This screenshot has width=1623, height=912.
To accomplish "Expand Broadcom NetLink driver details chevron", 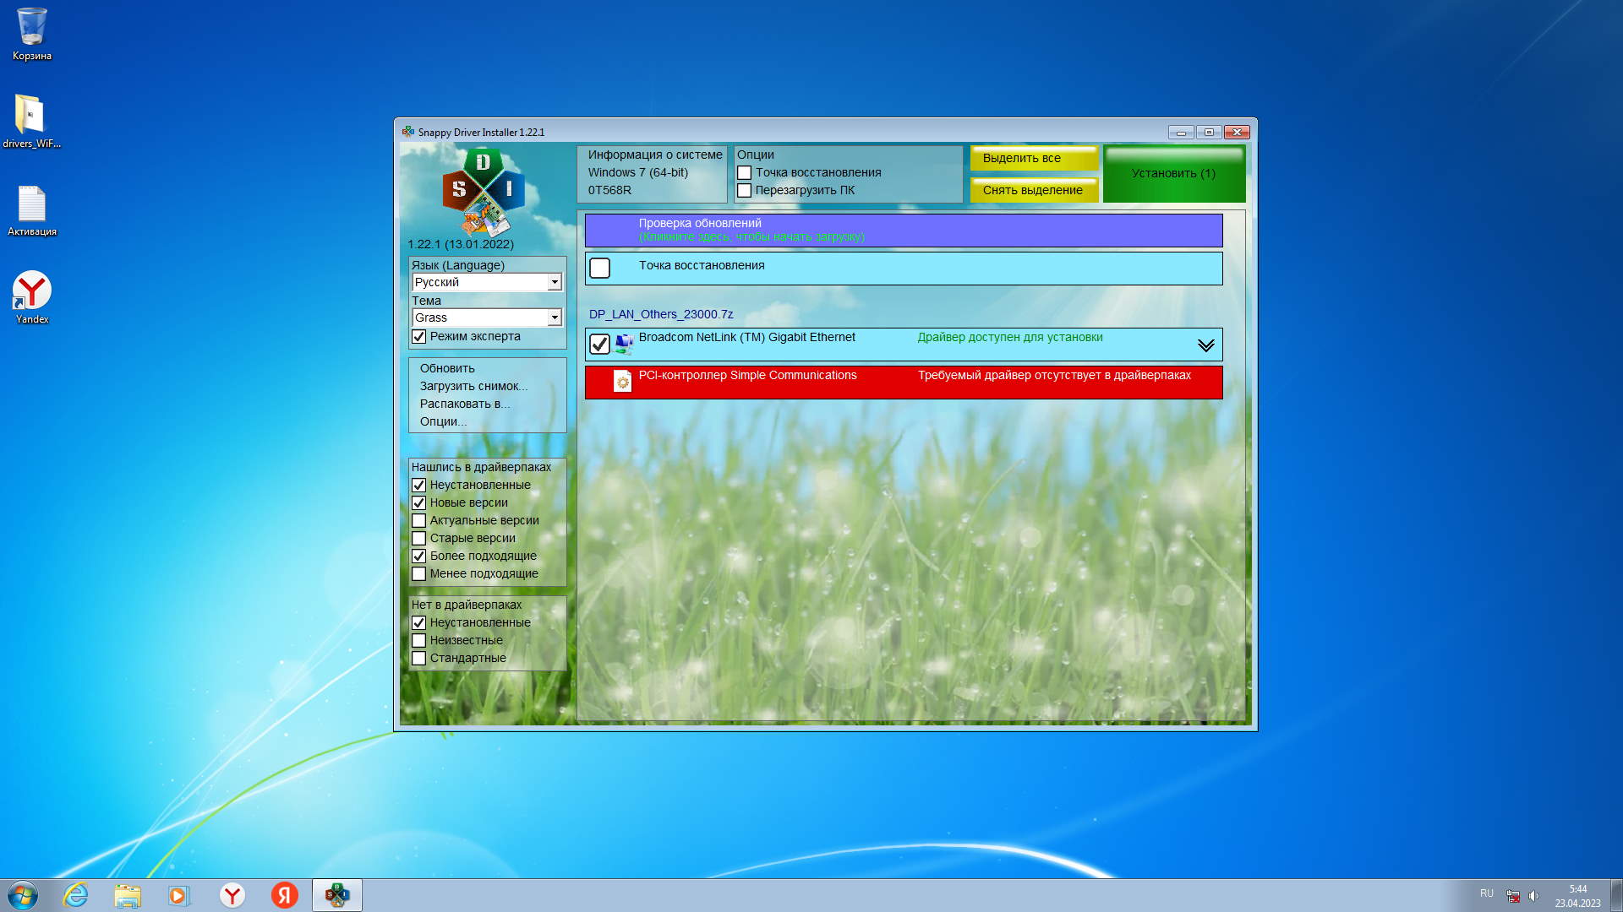I will pos(1205,345).
